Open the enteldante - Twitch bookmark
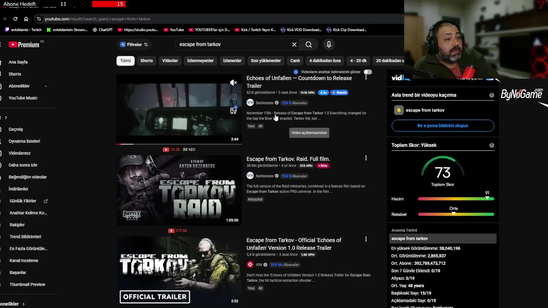This screenshot has width=548, height=308. coord(23,30)
